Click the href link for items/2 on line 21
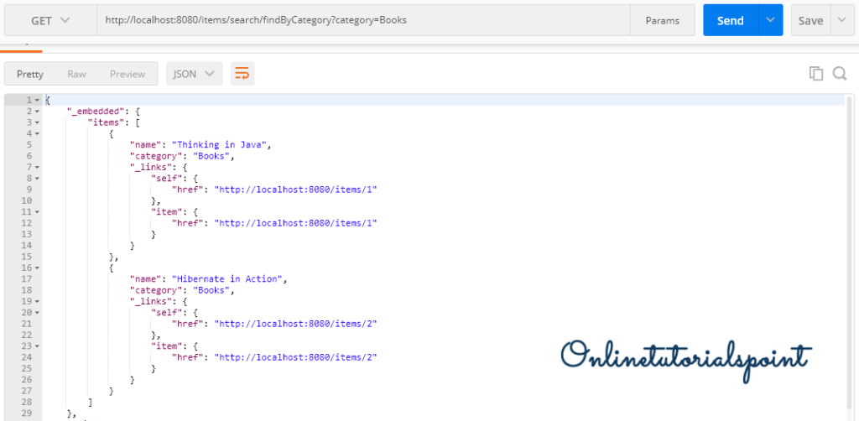This screenshot has width=859, height=421. point(296,324)
